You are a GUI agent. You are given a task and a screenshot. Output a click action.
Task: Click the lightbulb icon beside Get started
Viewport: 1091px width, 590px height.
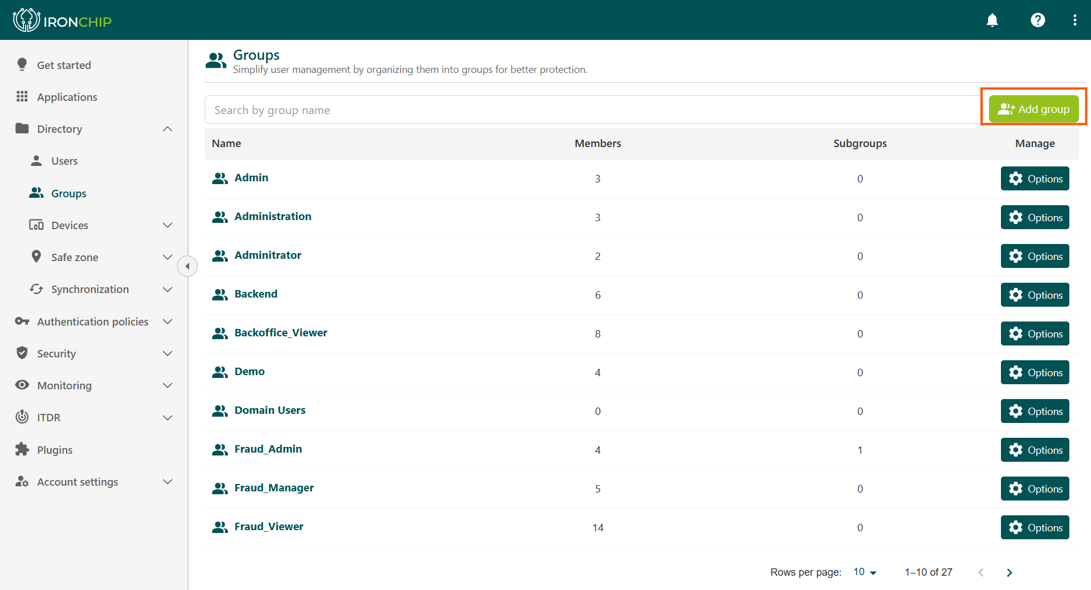(x=22, y=64)
